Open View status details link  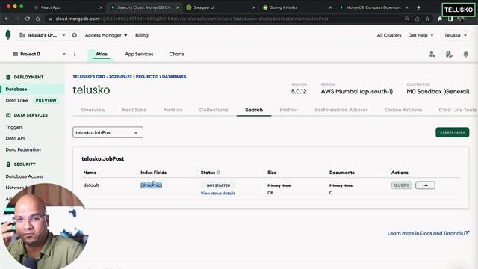tap(217, 194)
